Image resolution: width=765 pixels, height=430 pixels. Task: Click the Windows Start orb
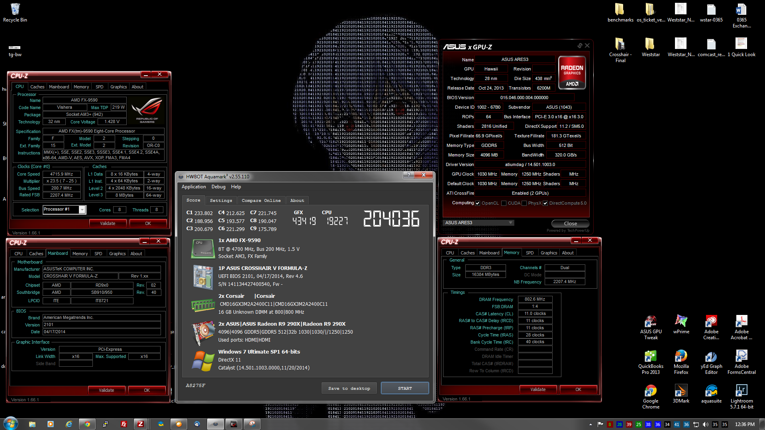point(11,424)
